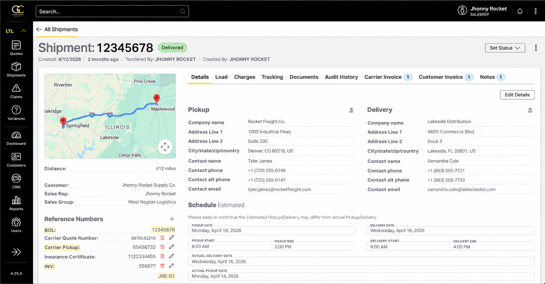The image size is (545, 284).
Task: Click the Delivery Date field
Action: pos(451,230)
